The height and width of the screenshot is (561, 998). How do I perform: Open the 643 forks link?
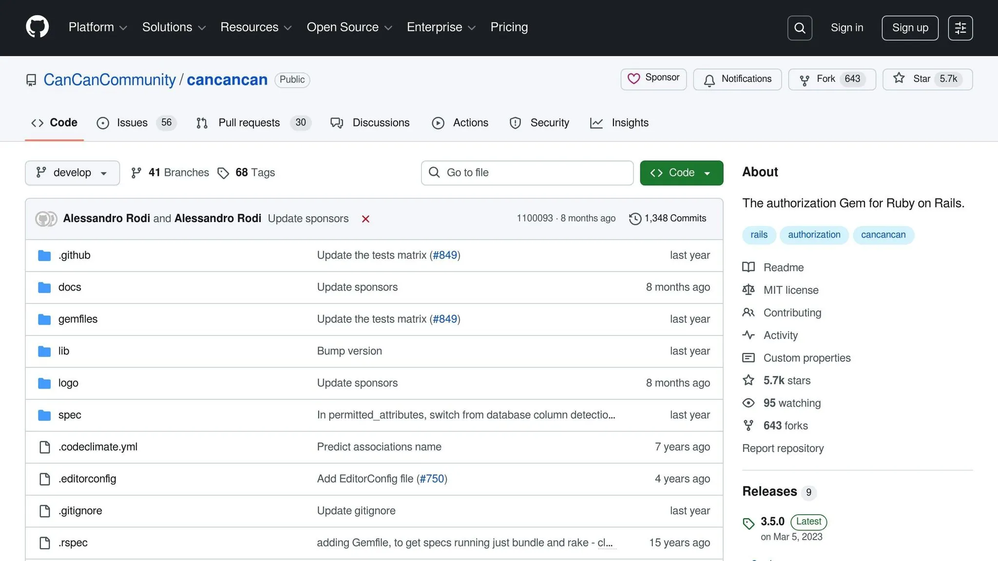tap(786, 426)
